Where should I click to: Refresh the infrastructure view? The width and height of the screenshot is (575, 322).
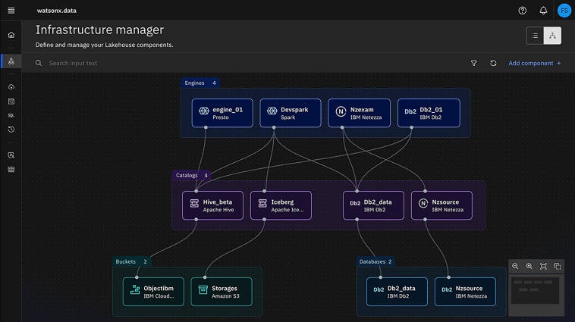493,63
